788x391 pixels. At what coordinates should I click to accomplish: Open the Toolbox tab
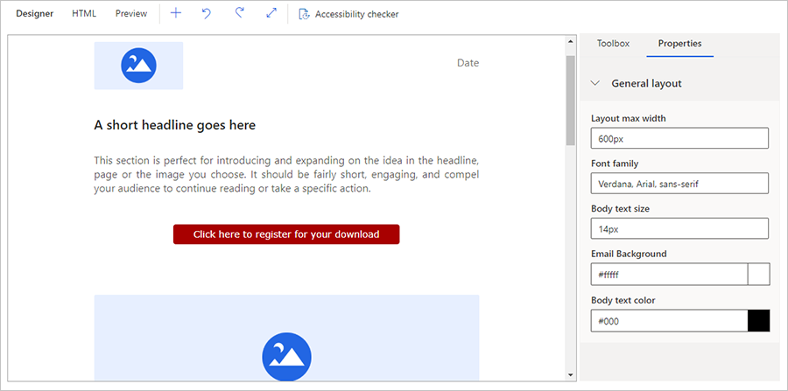coord(613,43)
